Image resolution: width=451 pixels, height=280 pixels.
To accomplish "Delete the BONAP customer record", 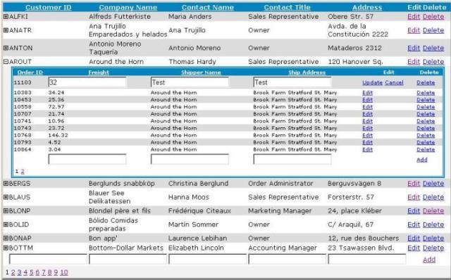I will pos(433,238).
